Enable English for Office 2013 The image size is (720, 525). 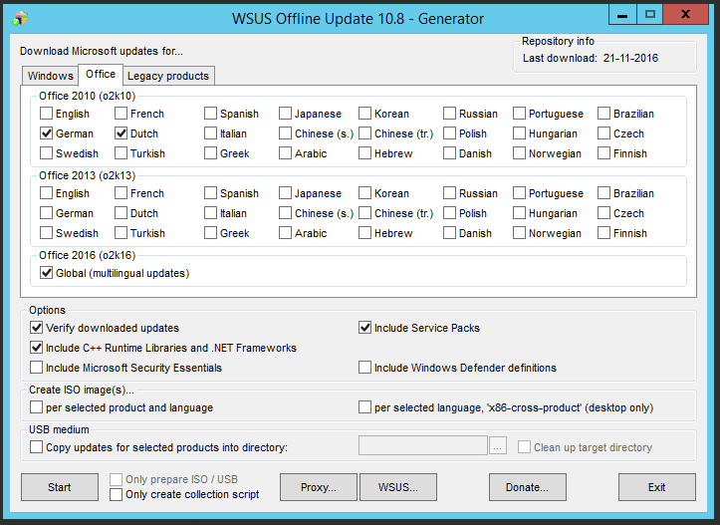[47, 193]
